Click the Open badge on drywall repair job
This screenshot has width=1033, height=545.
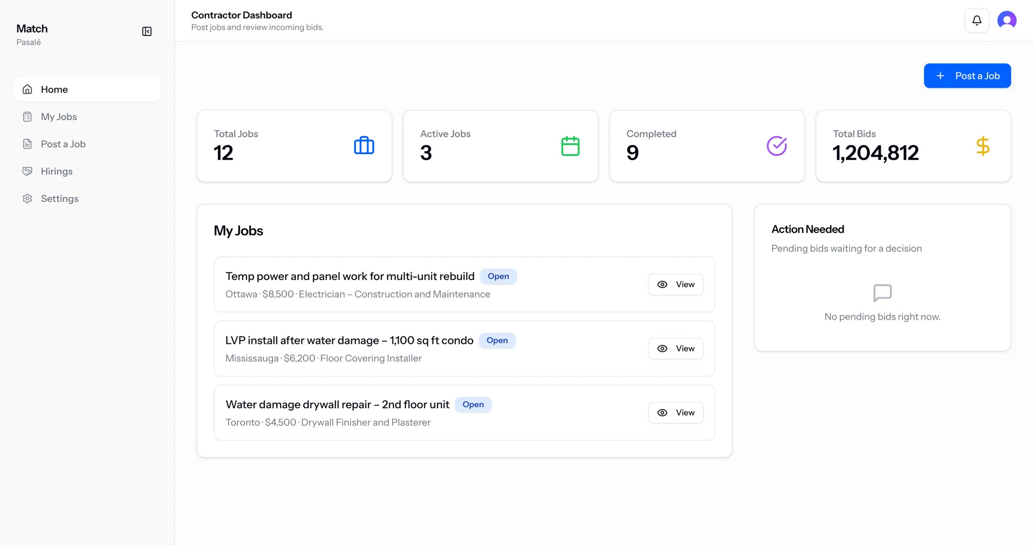click(x=473, y=405)
